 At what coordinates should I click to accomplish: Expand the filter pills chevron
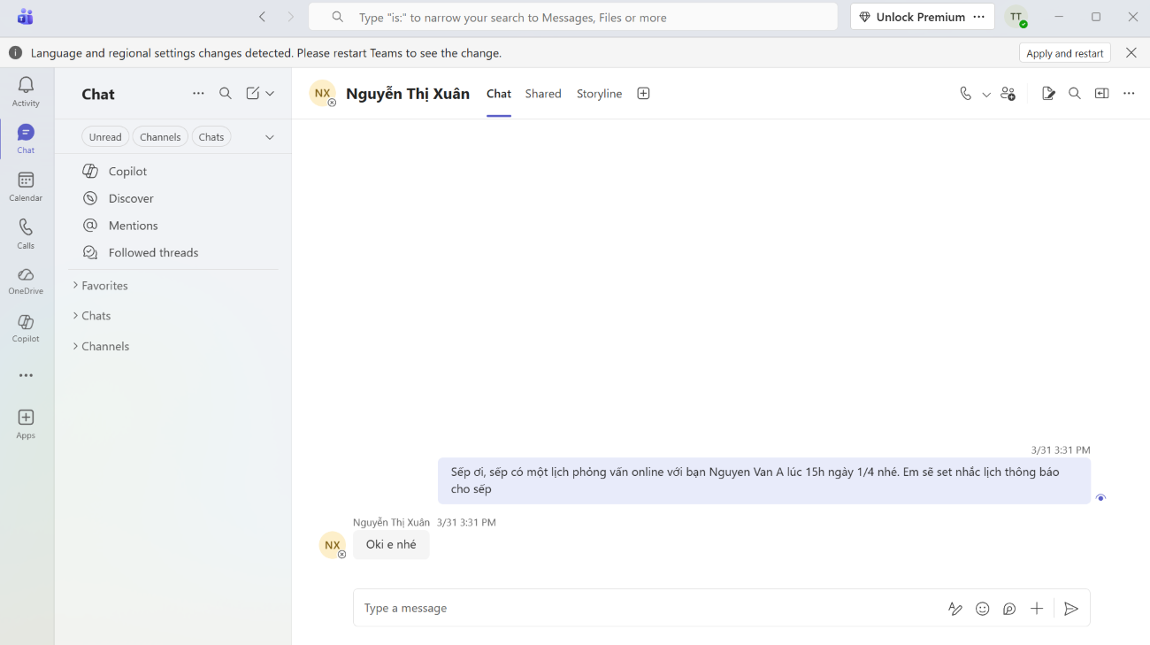pyautogui.click(x=270, y=137)
